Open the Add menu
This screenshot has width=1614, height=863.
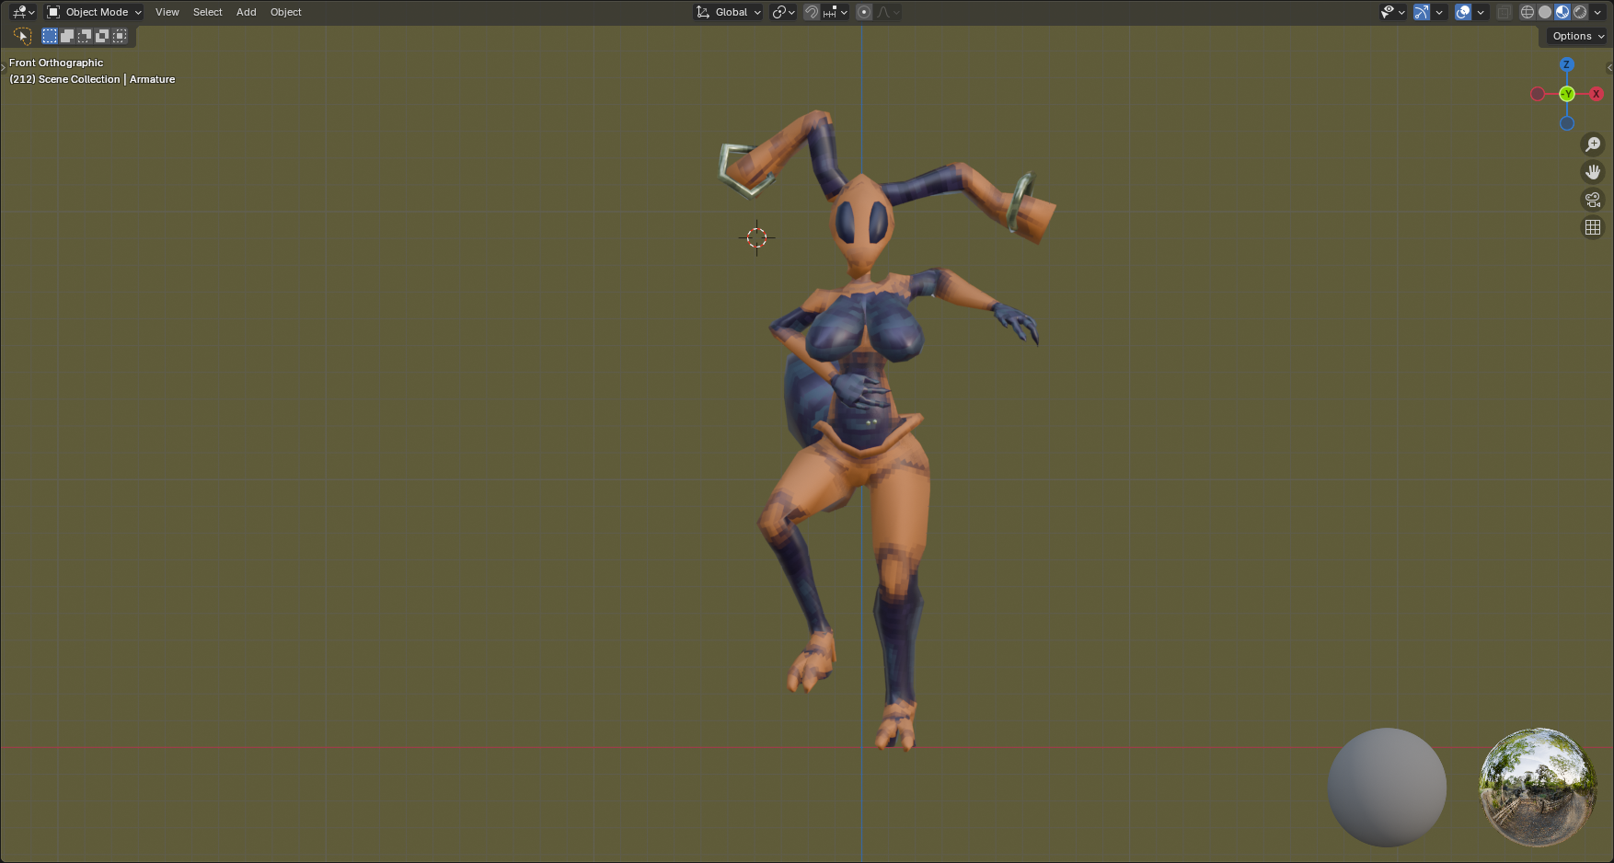[x=246, y=12]
